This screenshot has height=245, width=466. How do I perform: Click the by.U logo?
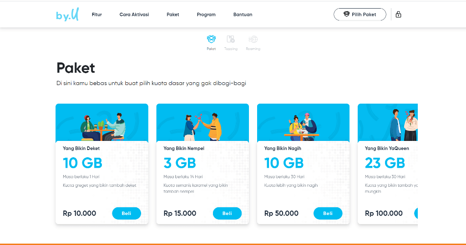pos(67,15)
